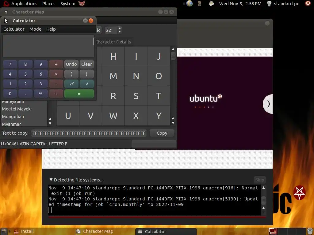Open the Places menu
Screen dimensions: 314x235
49,4
